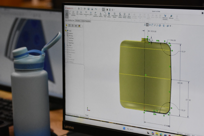Viewport: 204px width, 136px height.
Task: Click the Open file icon
Action: coord(85,9)
